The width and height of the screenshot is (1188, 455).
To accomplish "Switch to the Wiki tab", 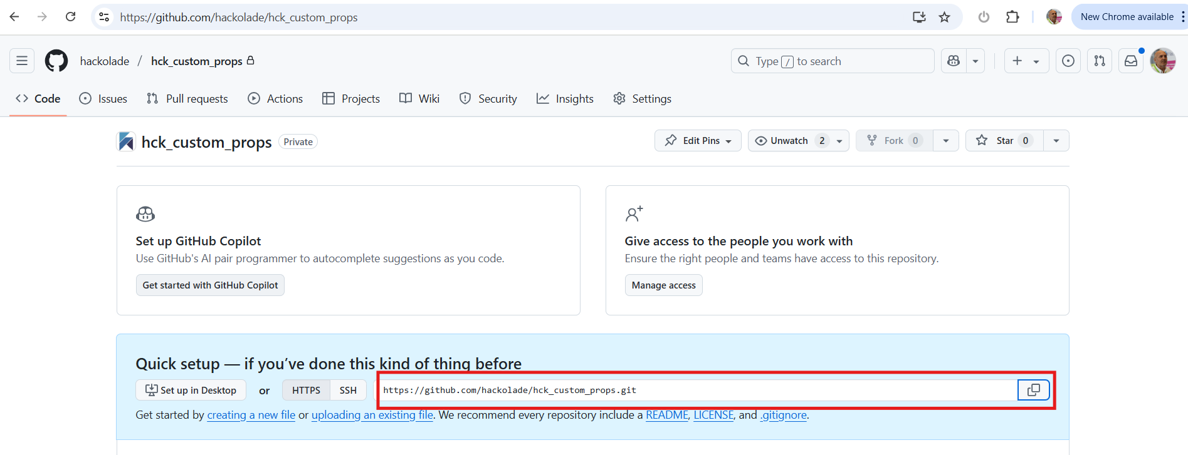I will [419, 98].
